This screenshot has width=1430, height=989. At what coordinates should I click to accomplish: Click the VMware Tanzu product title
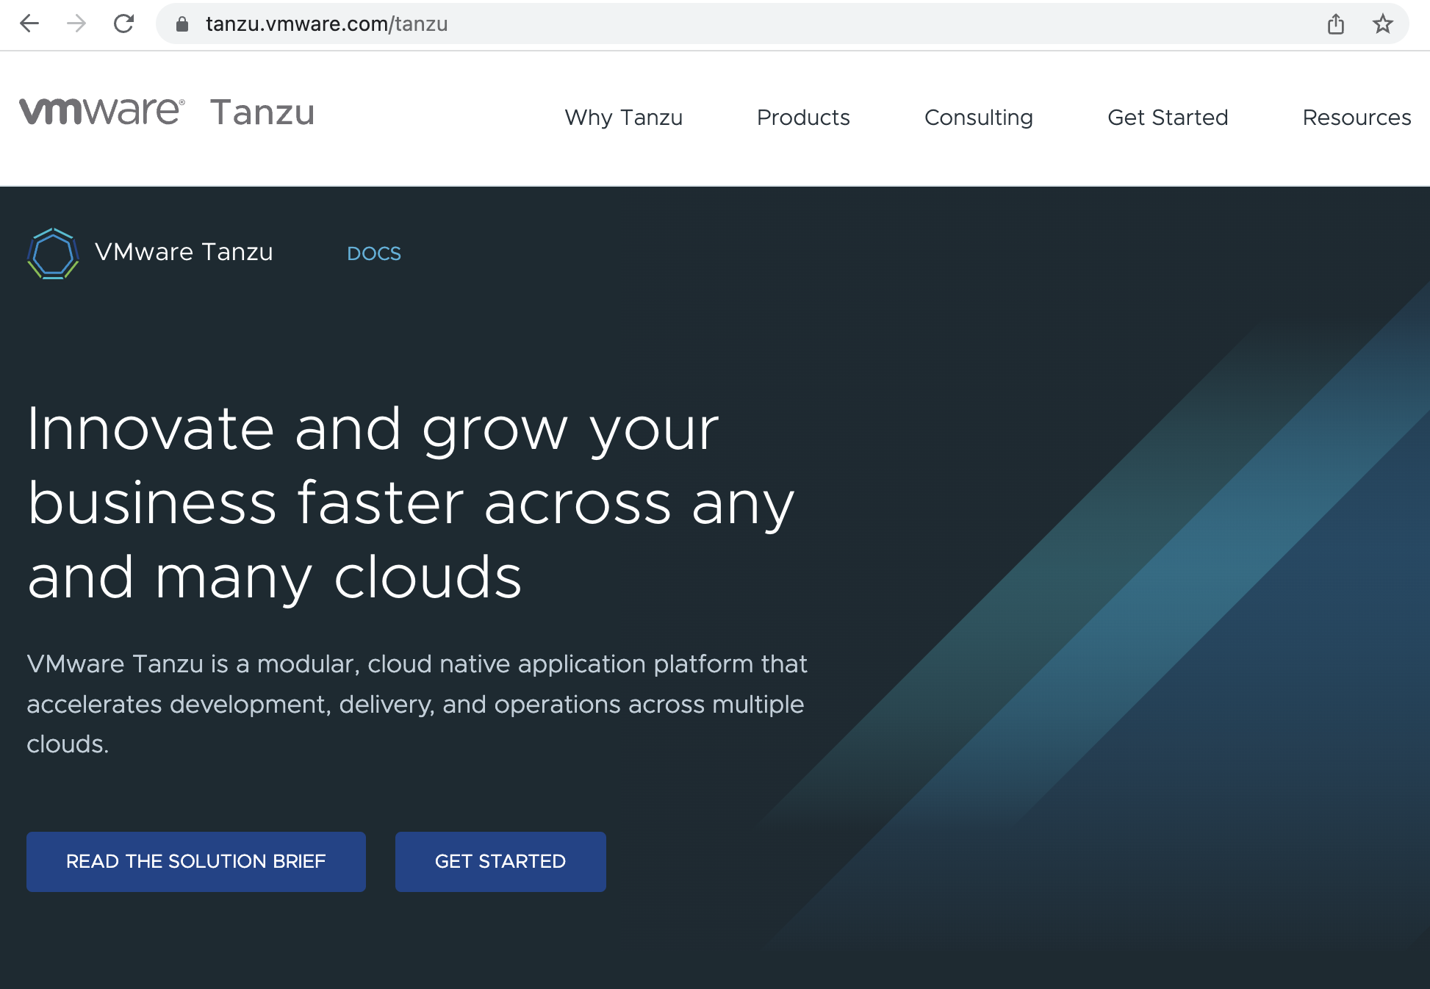[184, 252]
